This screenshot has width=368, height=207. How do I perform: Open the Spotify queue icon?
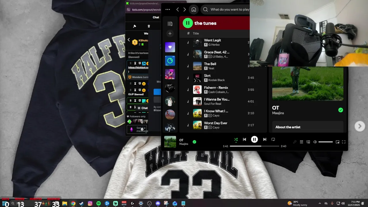[x=302, y=142]
